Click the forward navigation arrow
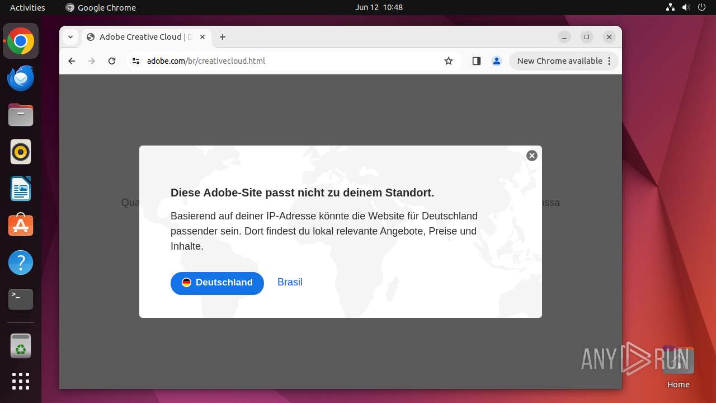The image size is (716, 403). click(x=92, y=61)
